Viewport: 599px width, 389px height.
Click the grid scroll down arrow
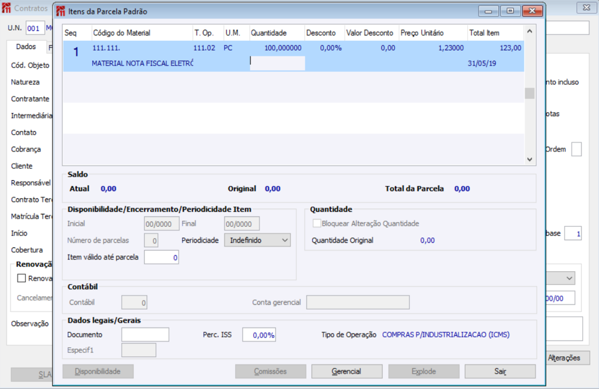tap(530, 159)
